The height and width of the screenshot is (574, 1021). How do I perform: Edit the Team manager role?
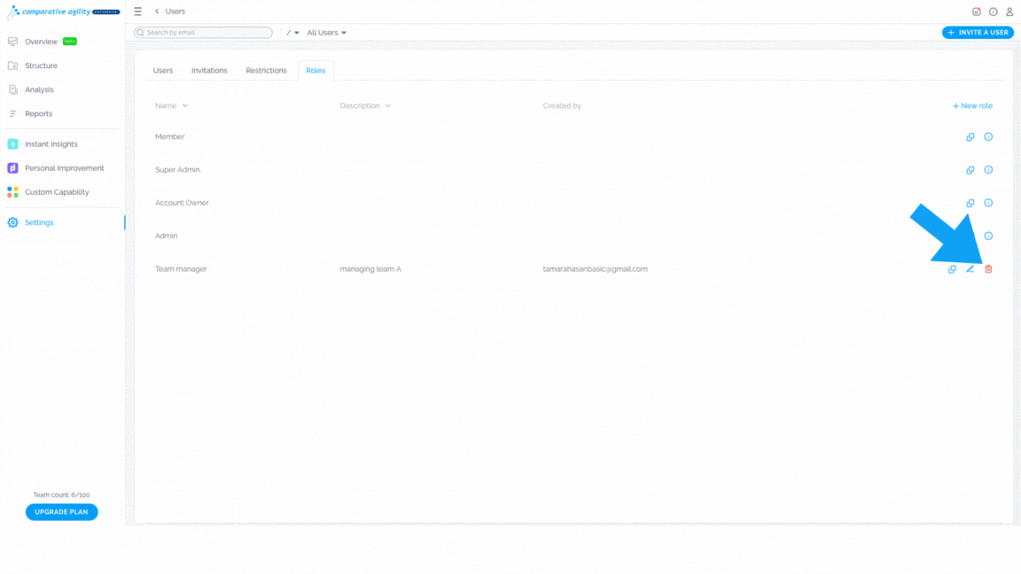(x=970, y=268)
